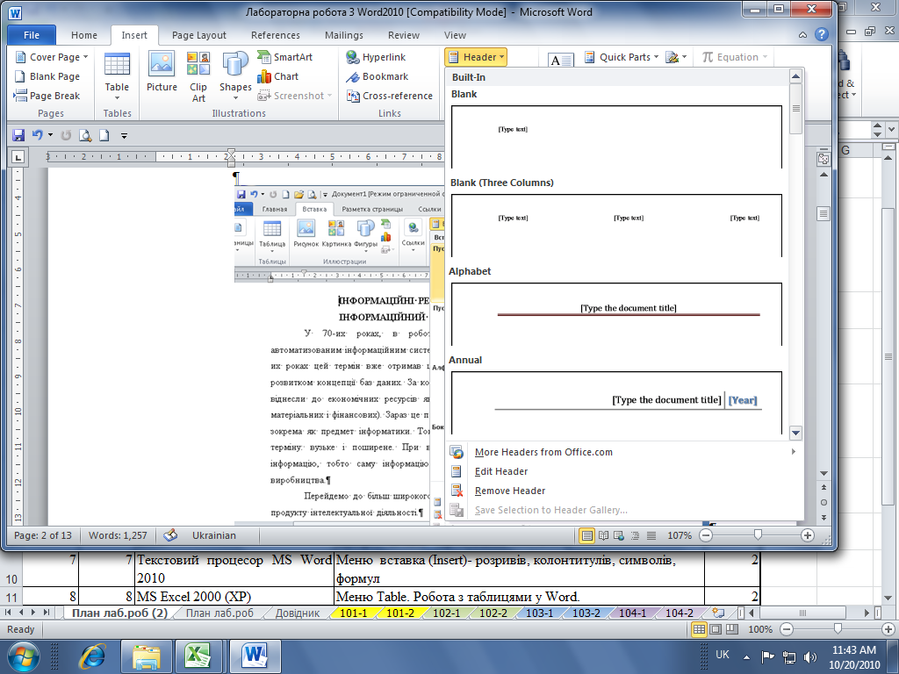Open Excel from Windows taskbar
The width and height of the screenshot is (899, 674).
coord(198,656)
